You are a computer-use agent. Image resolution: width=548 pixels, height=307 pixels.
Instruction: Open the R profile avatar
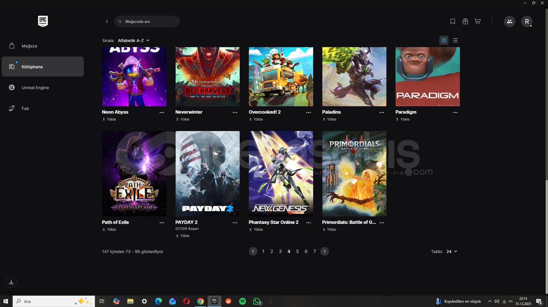coord(526,22)
